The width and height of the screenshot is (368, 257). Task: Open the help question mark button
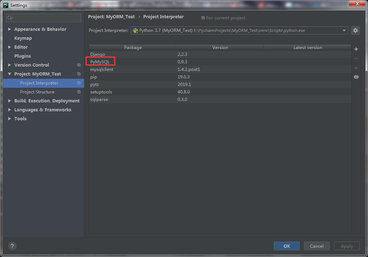pos(12,246)
